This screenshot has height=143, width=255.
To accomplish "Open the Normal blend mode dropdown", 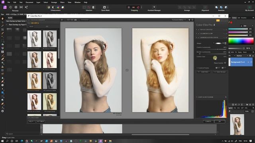I will coord(242,56).
